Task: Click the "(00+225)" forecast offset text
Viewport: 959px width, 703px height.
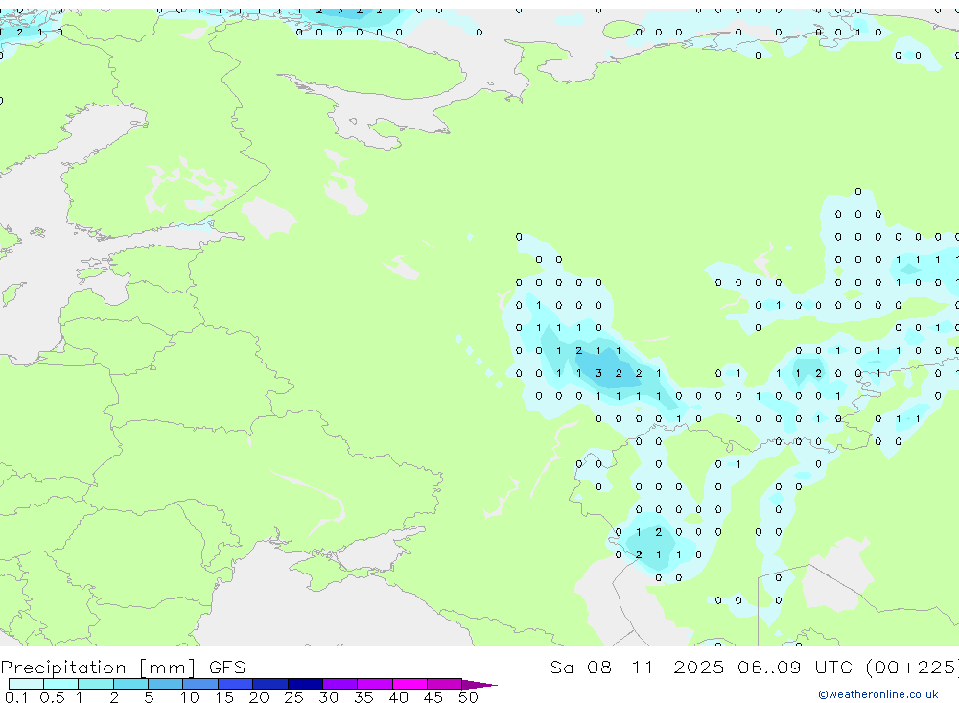Action: click(x=912, y=668)
